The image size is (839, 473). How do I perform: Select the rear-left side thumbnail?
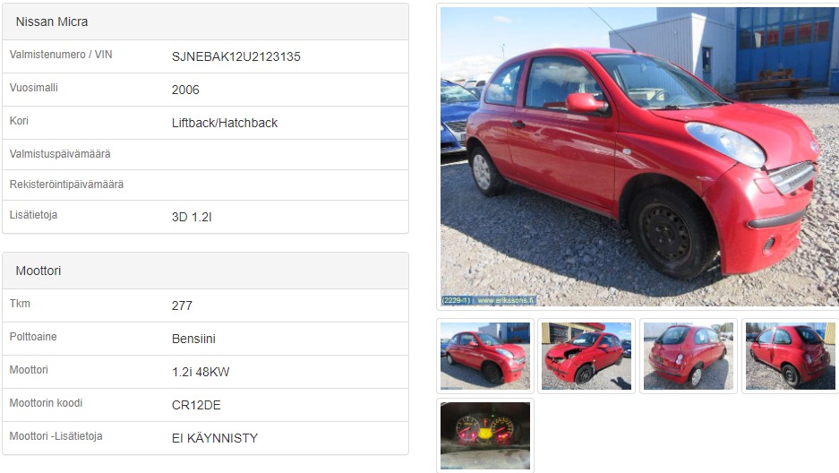click(791, 356)
